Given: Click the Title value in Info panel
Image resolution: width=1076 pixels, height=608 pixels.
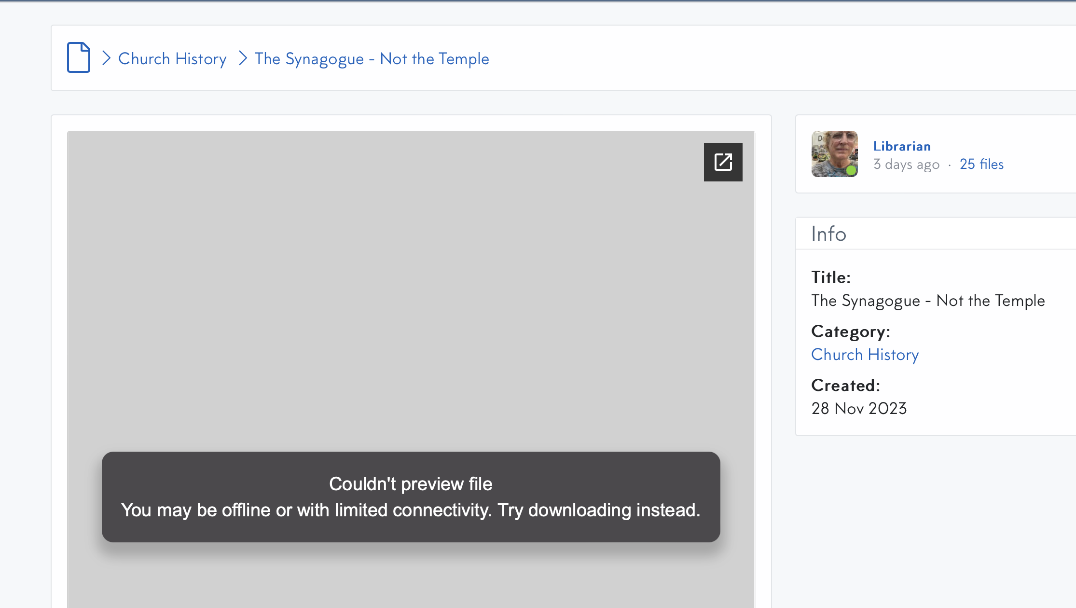Looking at the screenshot, I should click(x=927, y=301).
